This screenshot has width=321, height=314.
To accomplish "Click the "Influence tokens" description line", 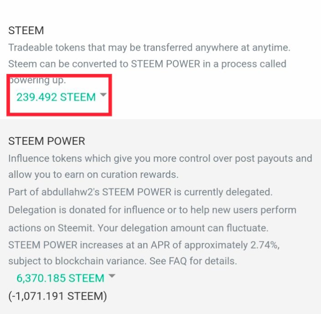I will tap(160, 158).
